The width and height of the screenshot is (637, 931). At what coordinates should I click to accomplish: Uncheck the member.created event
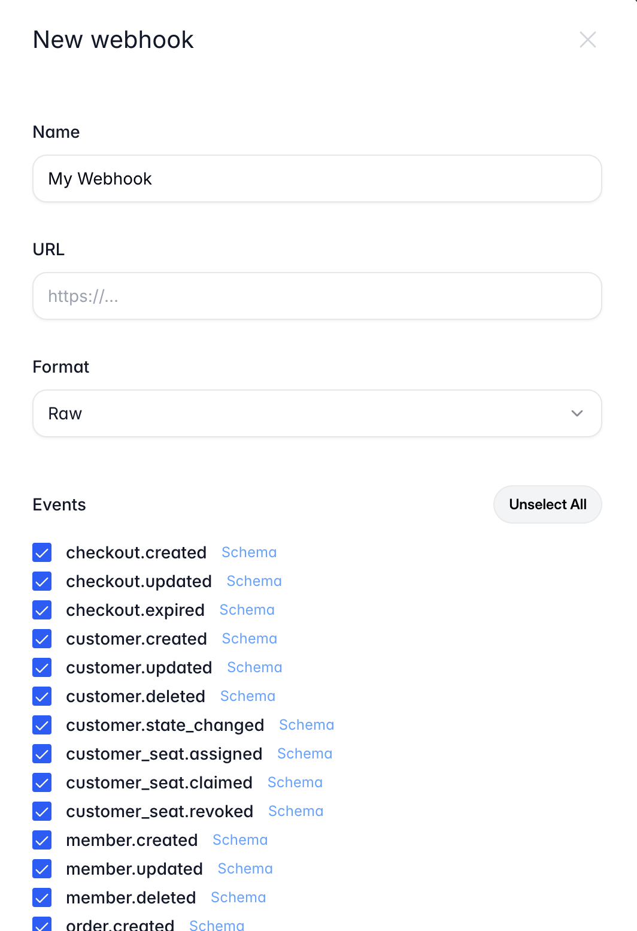coord(42,840)
